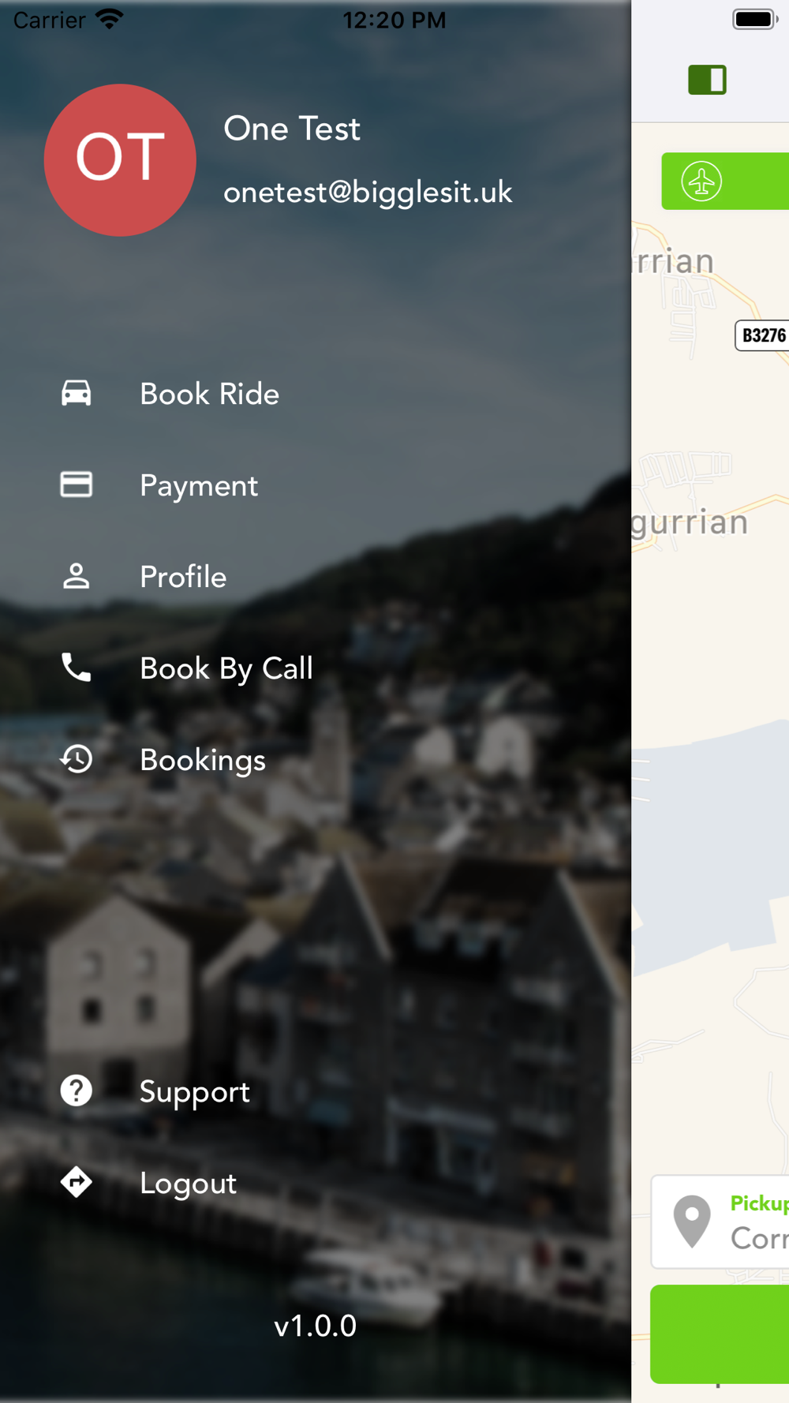Tap Logout to sign out

coord(188,1183)
